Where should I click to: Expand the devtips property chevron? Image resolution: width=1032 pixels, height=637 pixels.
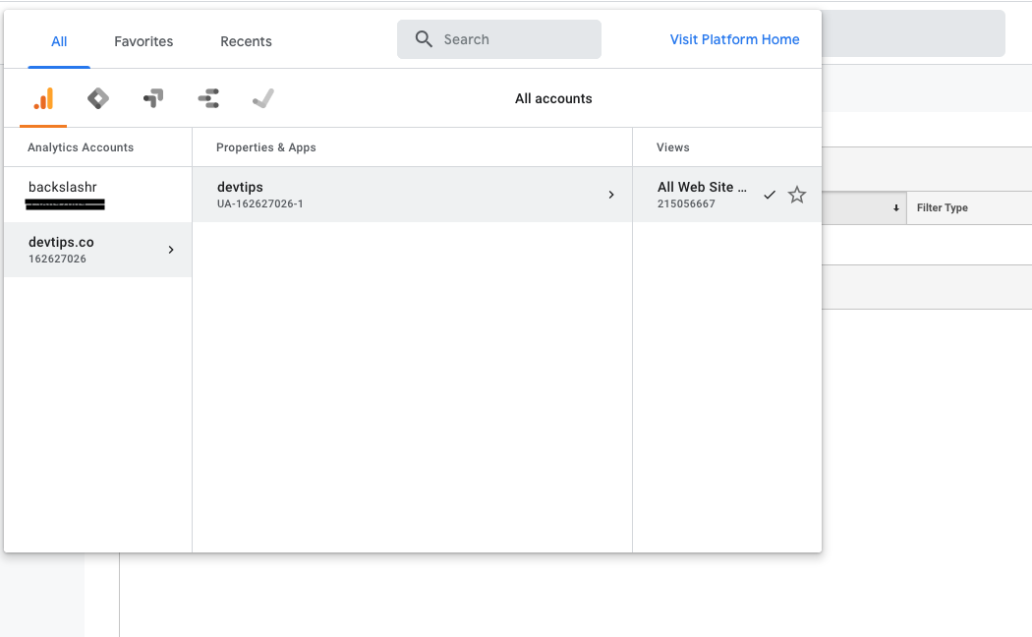click(x=611, y=195)
